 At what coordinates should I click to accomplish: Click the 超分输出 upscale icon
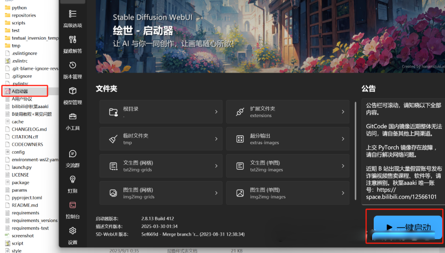point(240,139)
